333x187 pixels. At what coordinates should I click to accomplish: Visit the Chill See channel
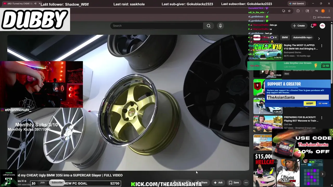tap(288, 124)
